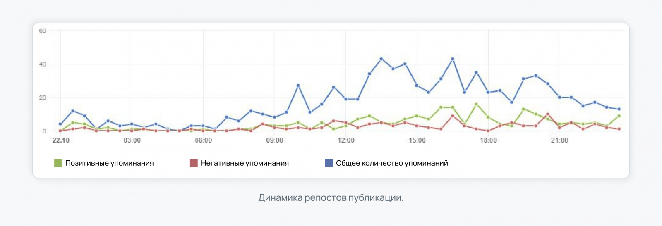Toggle the Позитивные упоминания series label
This screenshot has width=662, height=226.
coord(109,163)
